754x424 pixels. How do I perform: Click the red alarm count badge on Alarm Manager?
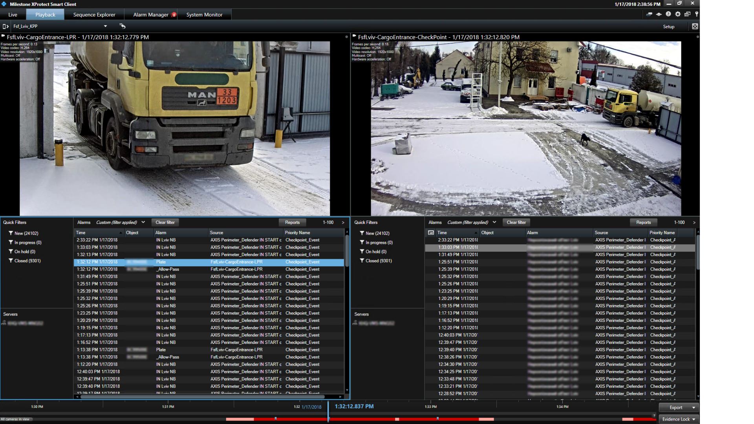(174, 15)
